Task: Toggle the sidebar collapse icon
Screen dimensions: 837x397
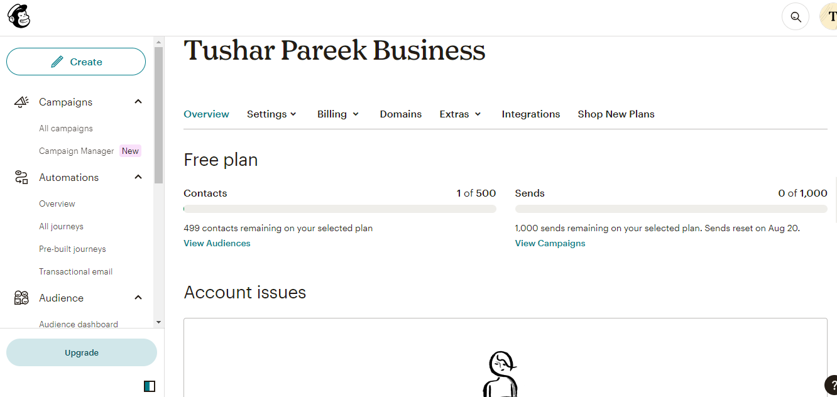Action: (150, 386)
